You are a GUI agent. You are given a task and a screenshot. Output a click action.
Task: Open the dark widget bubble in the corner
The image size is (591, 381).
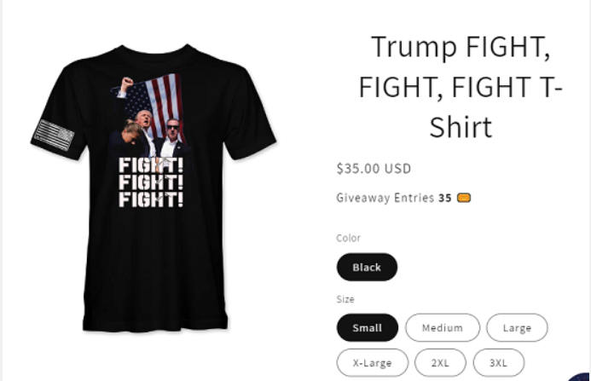pos(581,377)
